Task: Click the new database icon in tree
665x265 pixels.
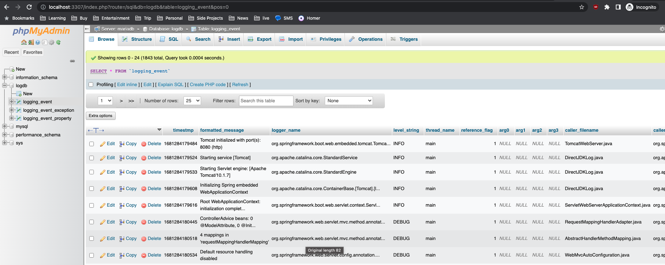Action: click(x=12, y=69)
